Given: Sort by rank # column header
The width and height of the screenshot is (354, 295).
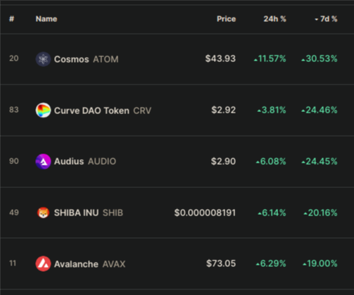Looking at the screenshot, I should pyautogui.click(x=11, y=19).
